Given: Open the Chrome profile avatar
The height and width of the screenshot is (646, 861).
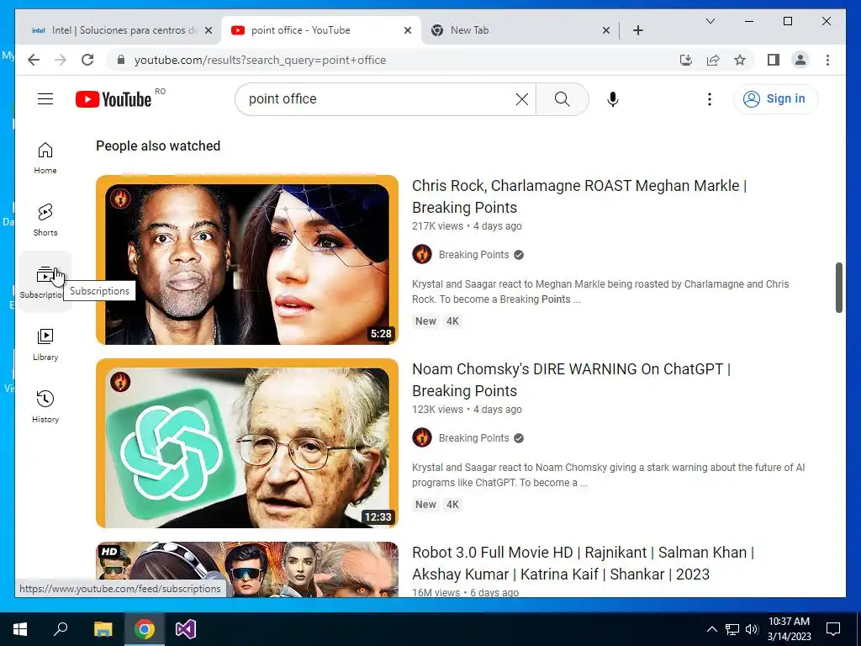Looking at the screenshot, I should [800, 60].
